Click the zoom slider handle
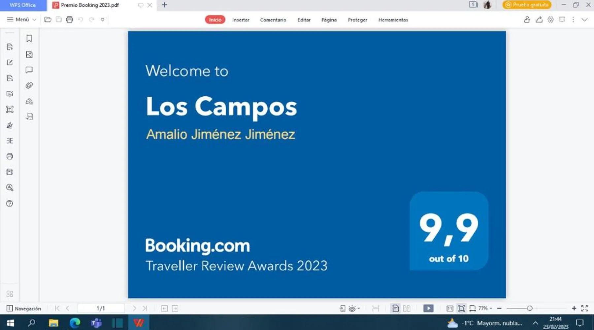594x330 pixels. [x=530, y=308]
